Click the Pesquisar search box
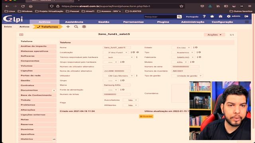Image resolution: width=255 pixels, height=143 pixels. [x=160, y=17]
